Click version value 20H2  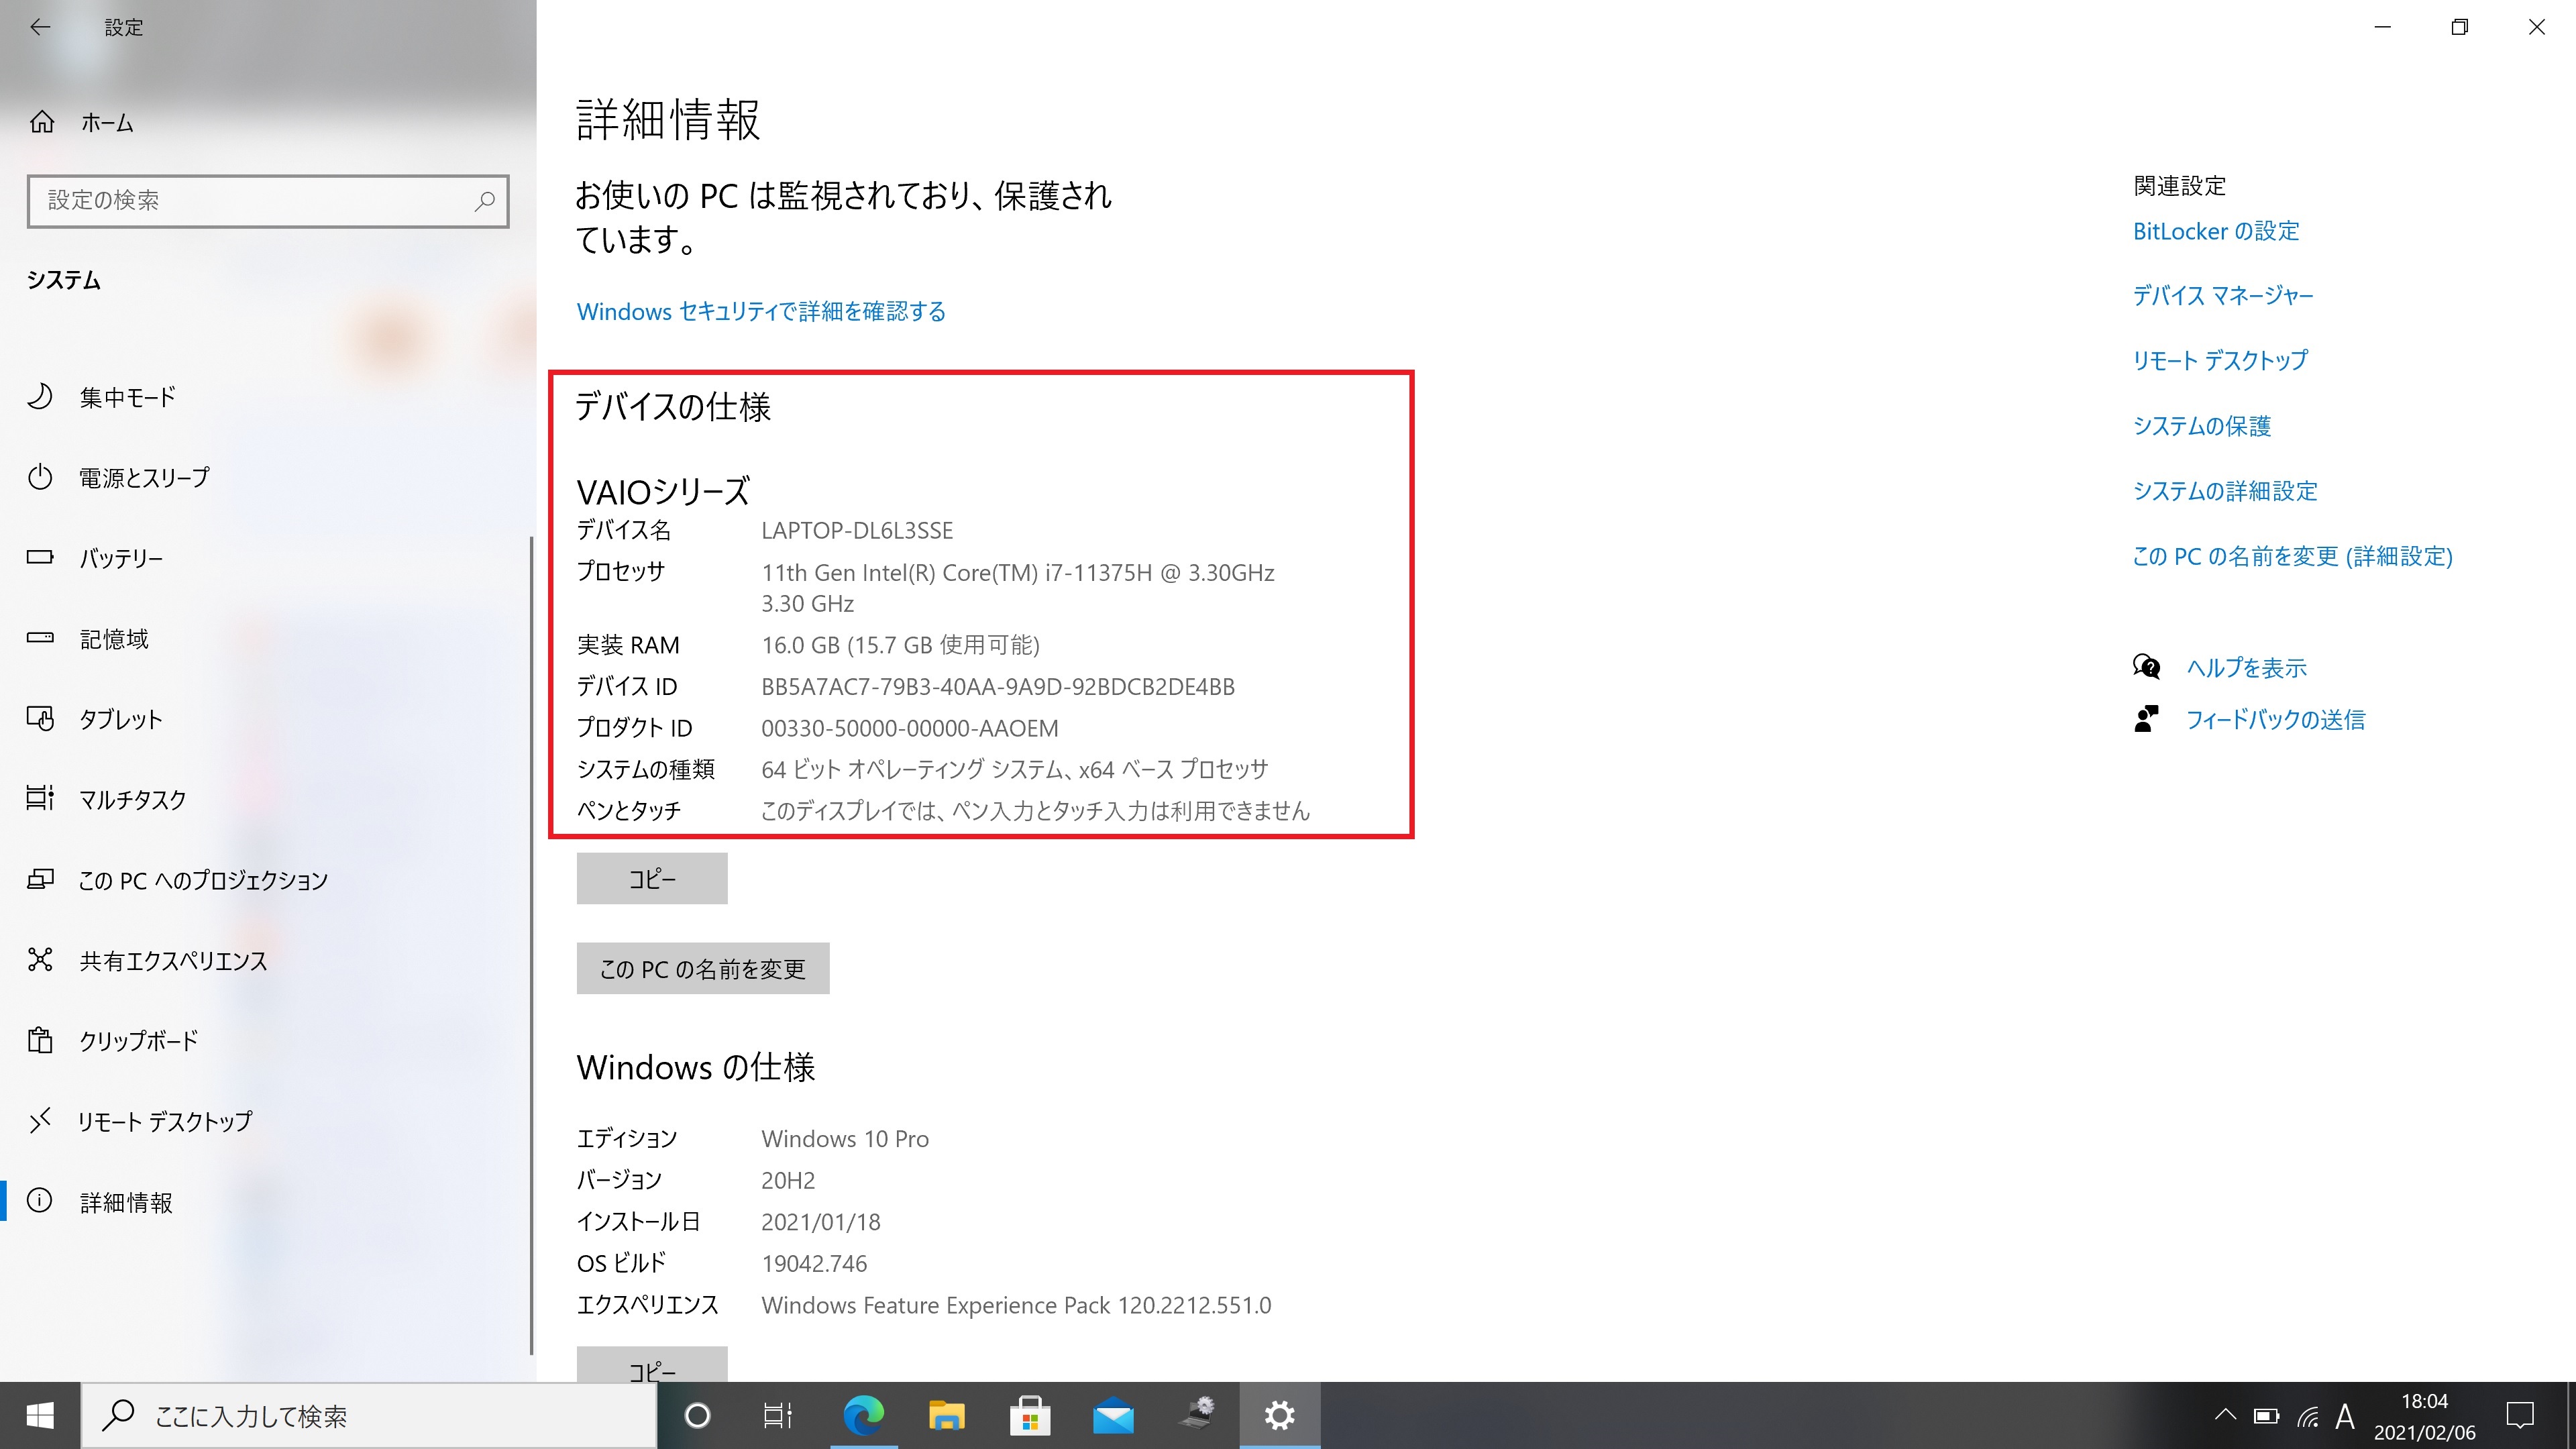[x=788, y=1181]
